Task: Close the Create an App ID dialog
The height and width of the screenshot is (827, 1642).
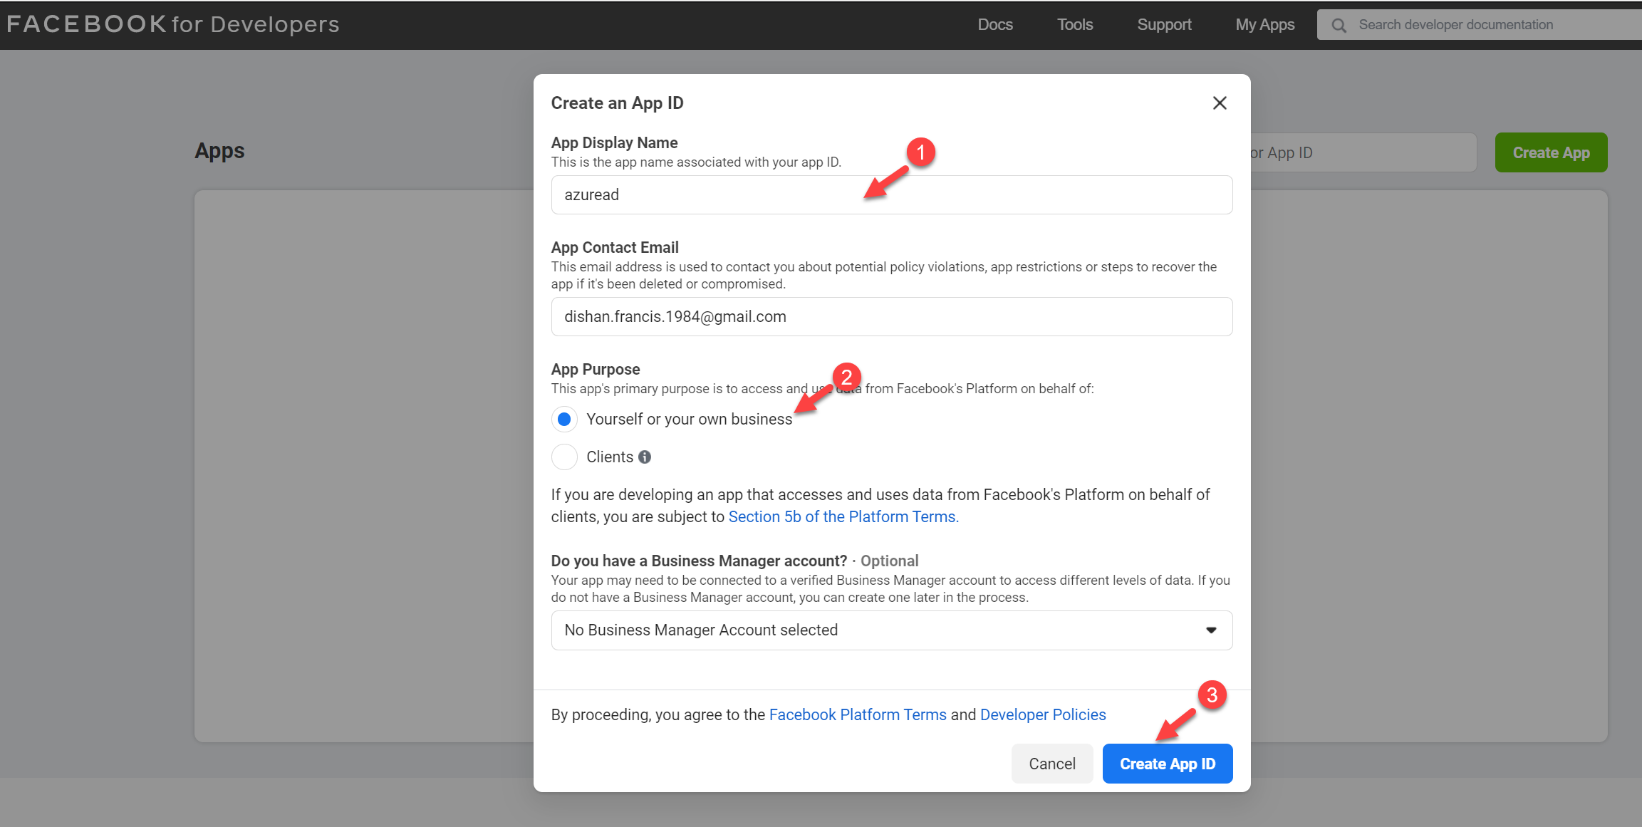Action: [x=1220, y=103]
